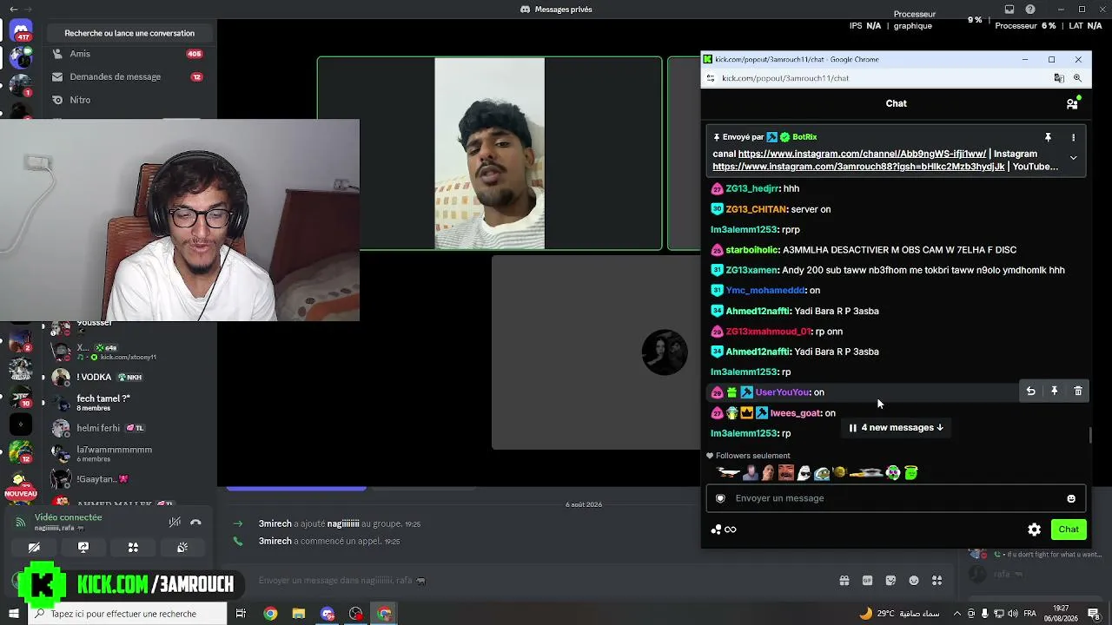Open sticker picker in Discord message bar
This screenshot has height=625, width=1112.
(890, 581)
